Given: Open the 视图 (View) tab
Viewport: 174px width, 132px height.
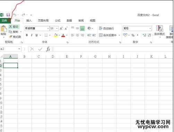Looking at the screenshot, I should (x=93, y=20).
